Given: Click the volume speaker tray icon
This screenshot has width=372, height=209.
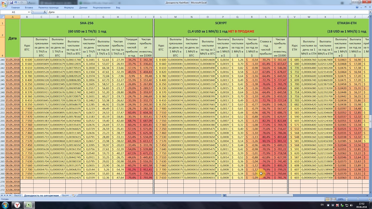Looking at the screenshot, I should point(351,205).
